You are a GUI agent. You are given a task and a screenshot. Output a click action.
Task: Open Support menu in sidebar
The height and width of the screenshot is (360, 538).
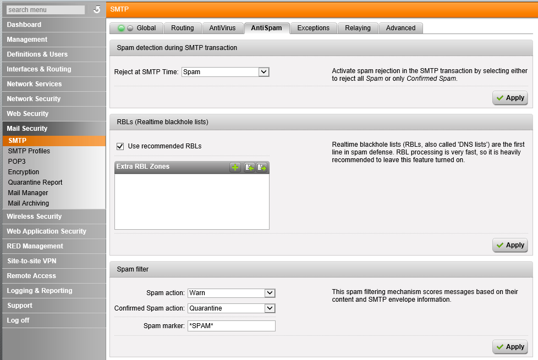click(54, 306)
